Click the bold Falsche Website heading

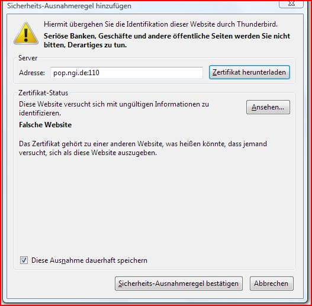(x=45, y=125)
